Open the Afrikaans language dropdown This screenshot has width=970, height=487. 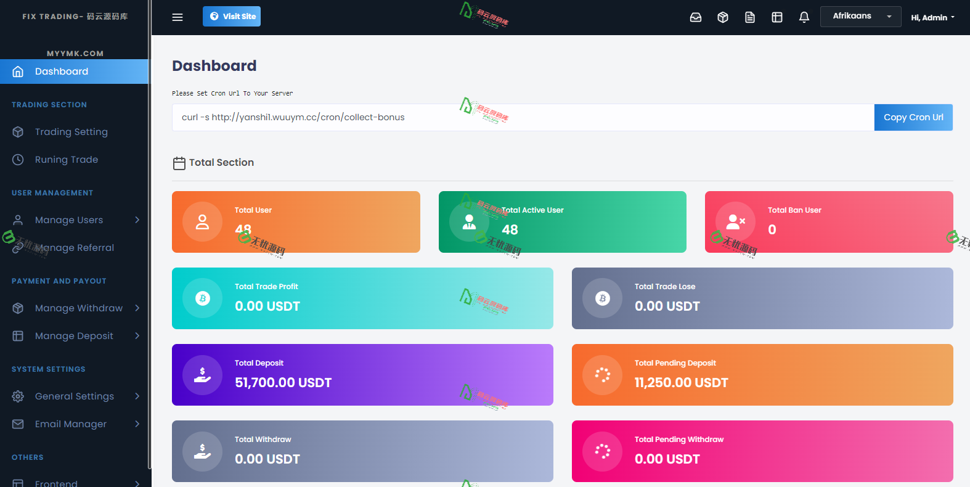click(x=860, y=17)
